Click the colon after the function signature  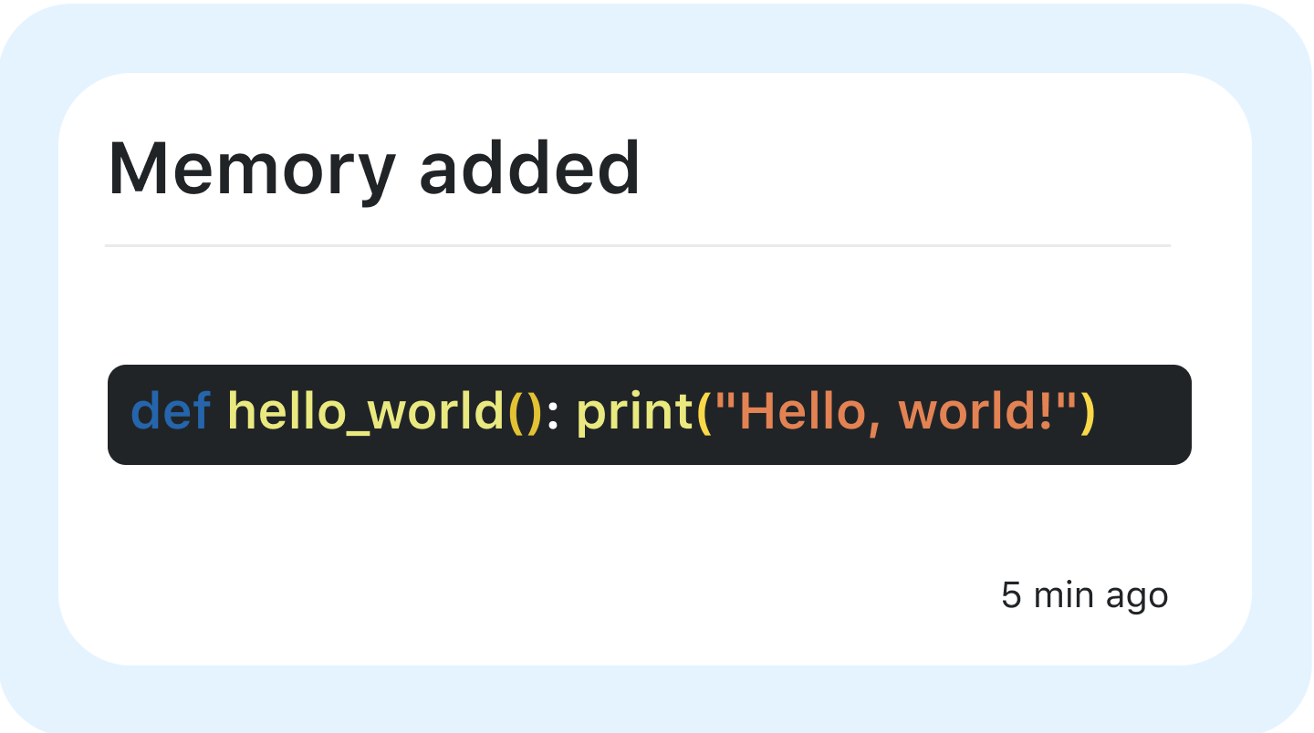coord(552,413)
